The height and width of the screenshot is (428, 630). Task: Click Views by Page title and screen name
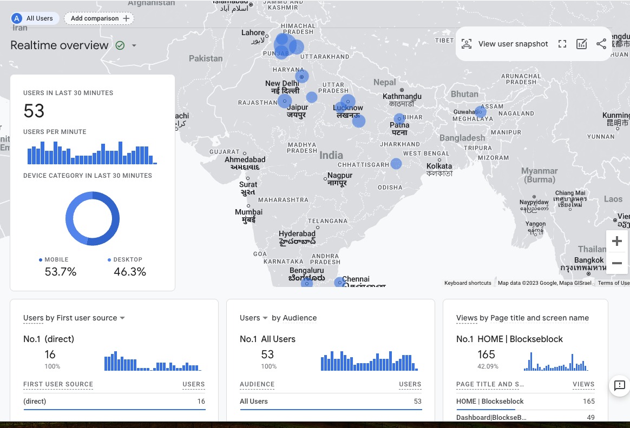[522, 318]
